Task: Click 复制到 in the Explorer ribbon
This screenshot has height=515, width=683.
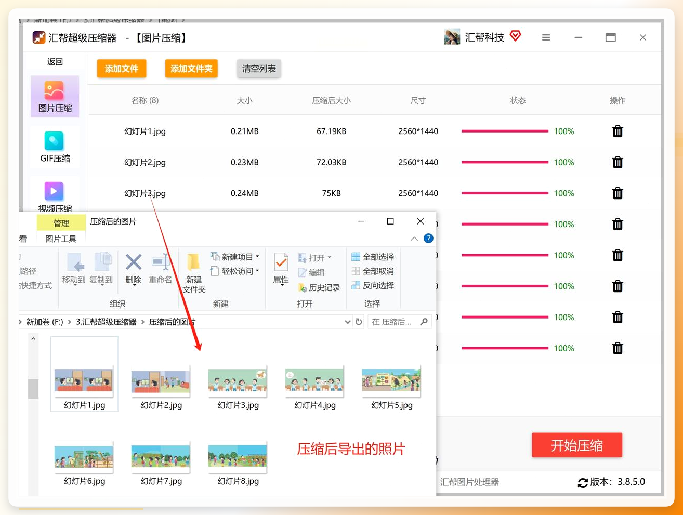Action: point(101,269)
